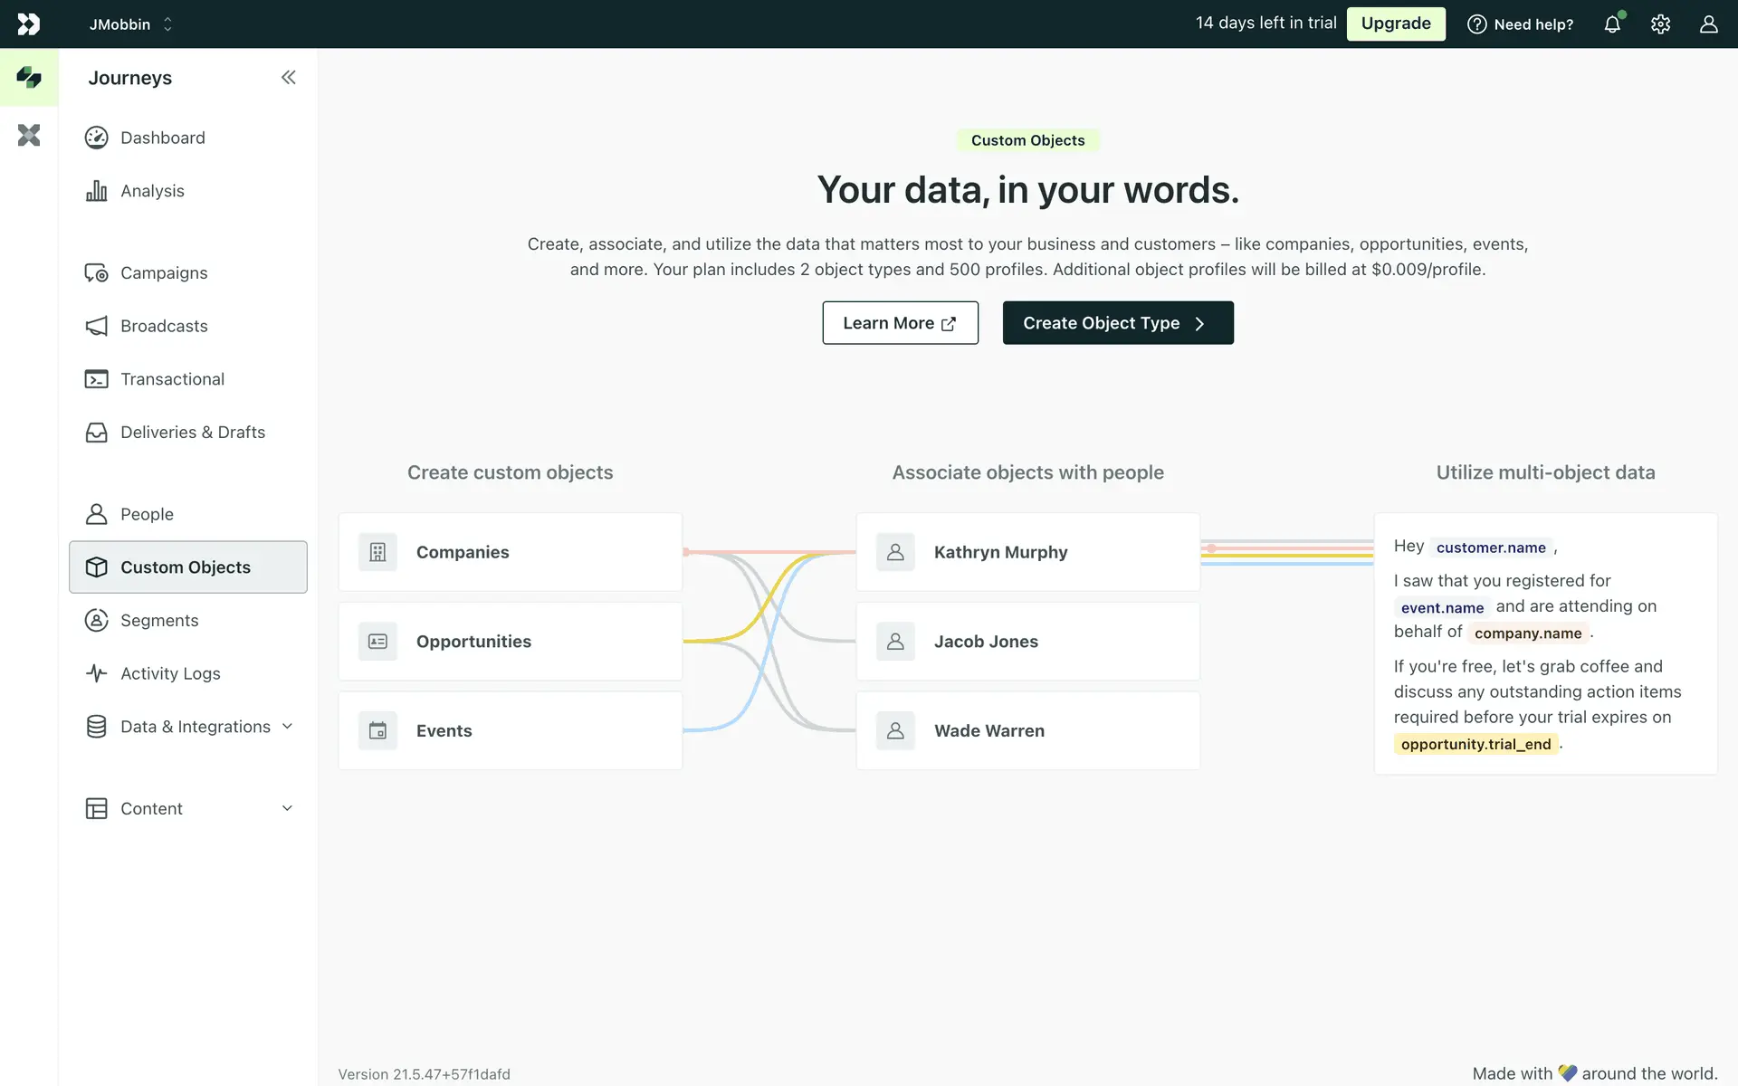This screenshot has width=1738, height=1086.
Task: Click the Customer.io logo icon
Action: [x=29, y=24]
